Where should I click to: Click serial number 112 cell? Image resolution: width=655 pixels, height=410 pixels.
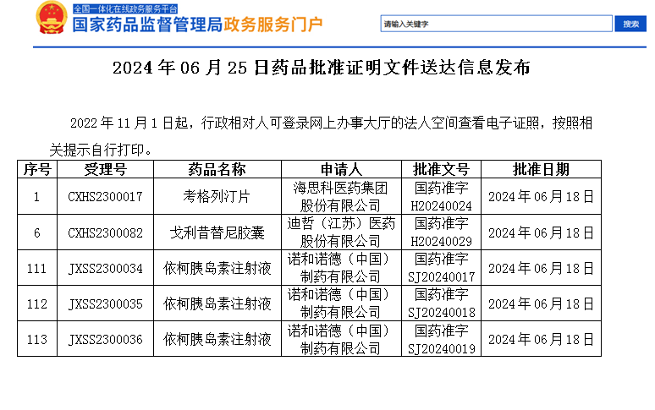(37, 303)
